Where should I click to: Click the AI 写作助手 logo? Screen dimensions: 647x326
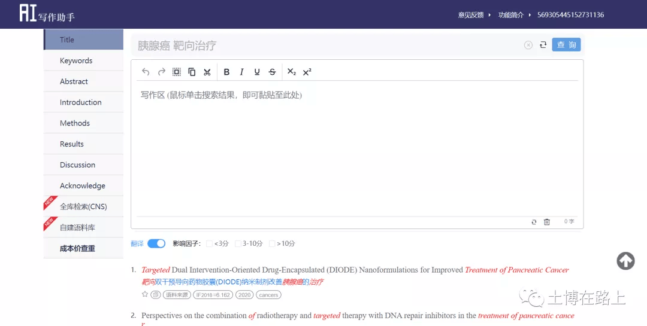(47, 14)
